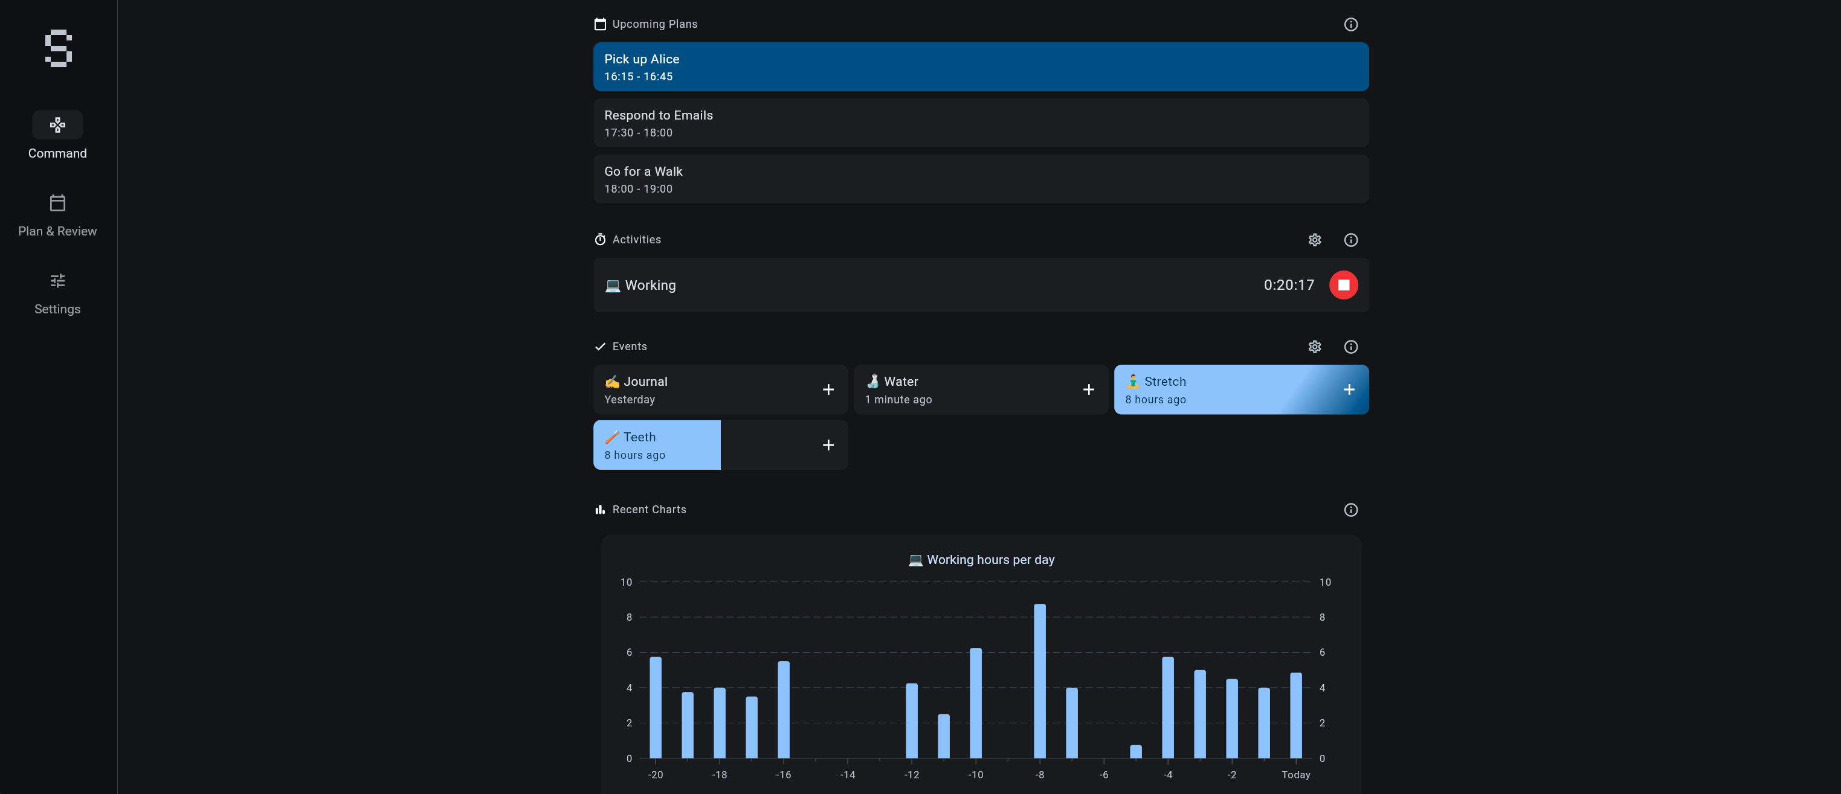Click the Stretch event card

point(1242,390)
